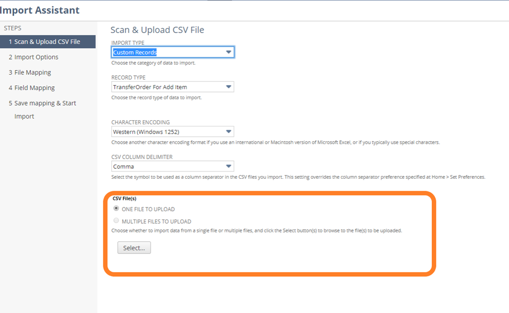Screen dimensions: 509x313
Task: Open the Import Type dropdown arrow
Action: point(229,52)
